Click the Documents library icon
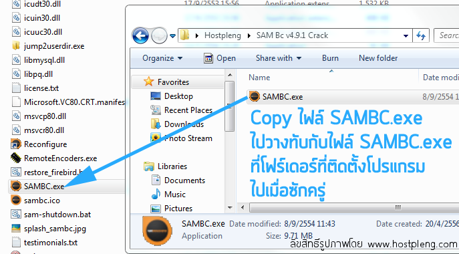The image size is (459, 254). [x=156, y=180]
